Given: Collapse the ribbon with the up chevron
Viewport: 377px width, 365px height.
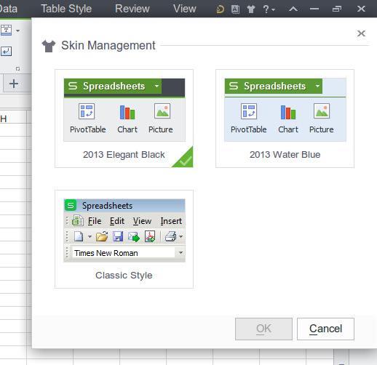Looking at the screenshot, I should [293, 9].
